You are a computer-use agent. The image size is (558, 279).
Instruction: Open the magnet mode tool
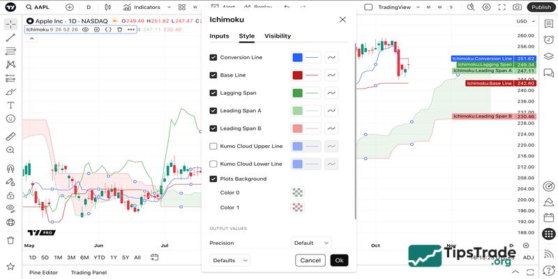coord(10,168)
